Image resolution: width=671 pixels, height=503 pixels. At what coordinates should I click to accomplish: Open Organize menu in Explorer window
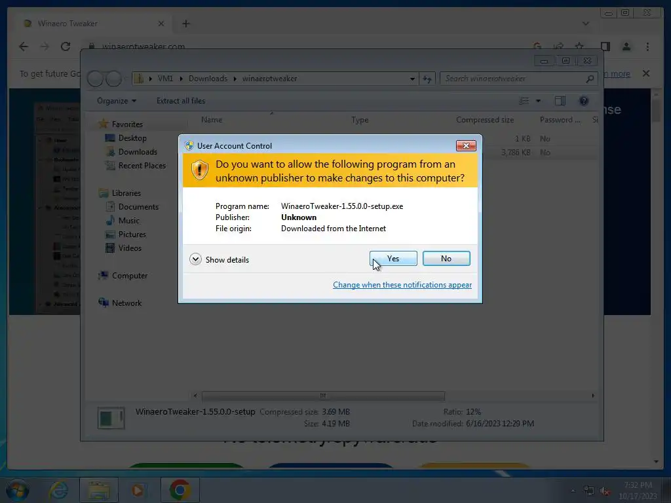pyautogui.click(x=117, y=101)
